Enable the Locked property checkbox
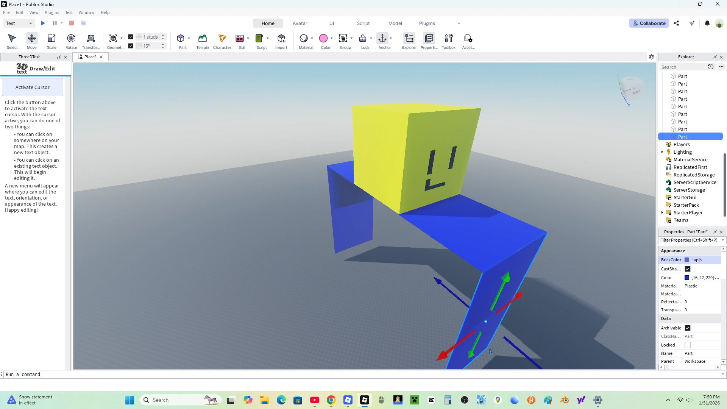This screenshot has height=409, width=727. click(x=688, y=345)
